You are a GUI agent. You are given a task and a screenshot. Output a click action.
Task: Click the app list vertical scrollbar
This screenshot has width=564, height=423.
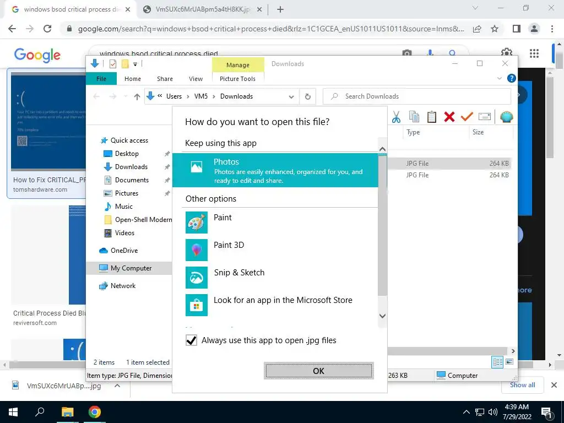[382, 225]
